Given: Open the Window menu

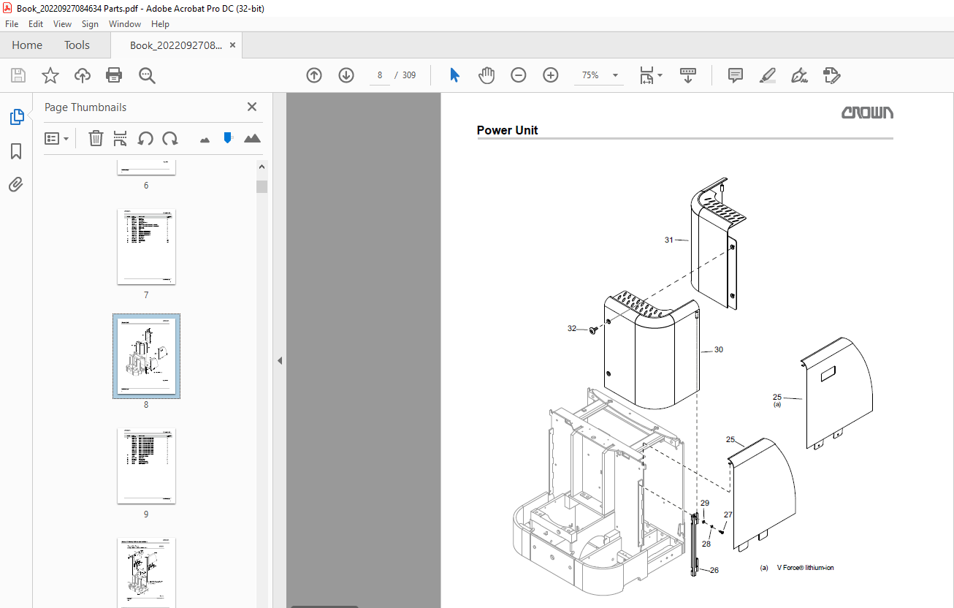Looking at the screenshot, I should click(x=125, y=24).
